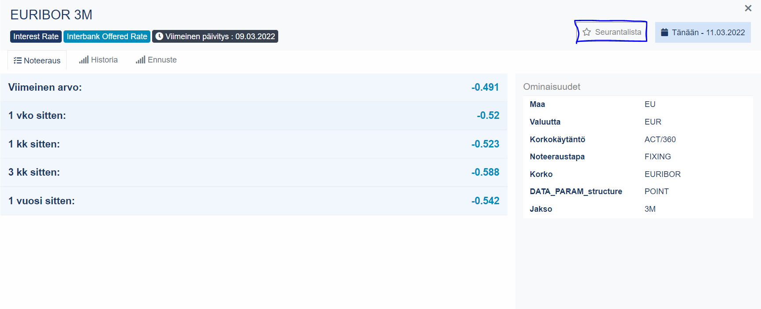This screenshot has width=761, height=309.
Task: Click the bar chart icon beside Historia
Action: point(84,60)
